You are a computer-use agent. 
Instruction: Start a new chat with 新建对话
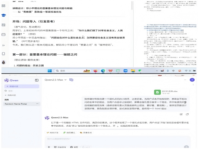click(22, 86)
